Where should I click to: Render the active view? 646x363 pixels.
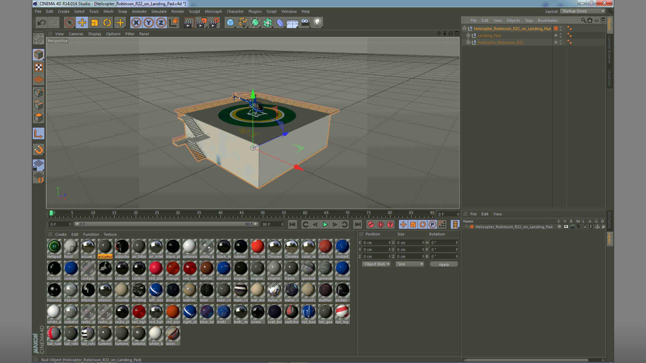(x=188, y=23)
